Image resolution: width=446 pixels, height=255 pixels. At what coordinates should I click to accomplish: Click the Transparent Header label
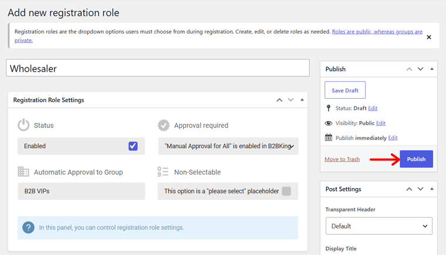(x=350, y=209)
